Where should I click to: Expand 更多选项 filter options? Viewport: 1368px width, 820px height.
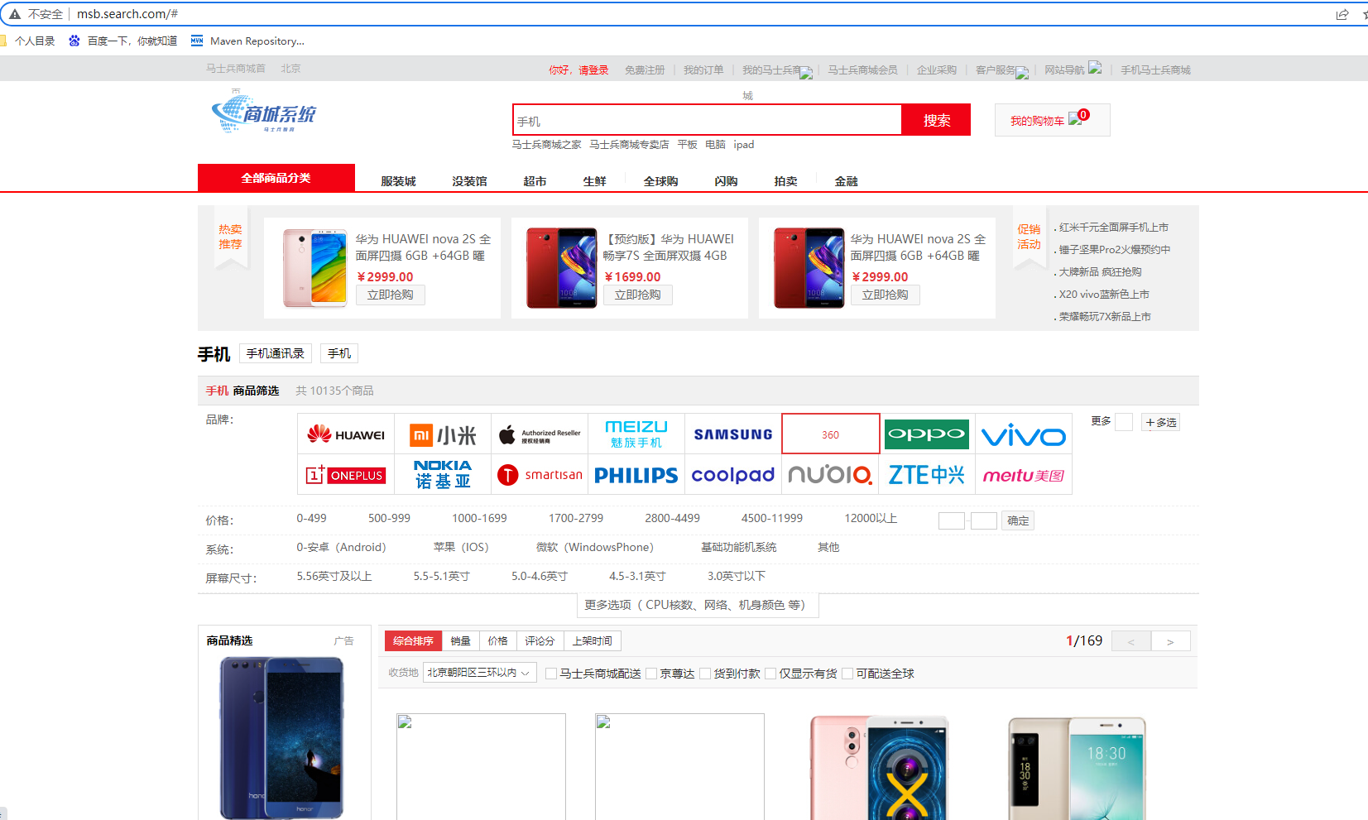click(x=697, y=605)
